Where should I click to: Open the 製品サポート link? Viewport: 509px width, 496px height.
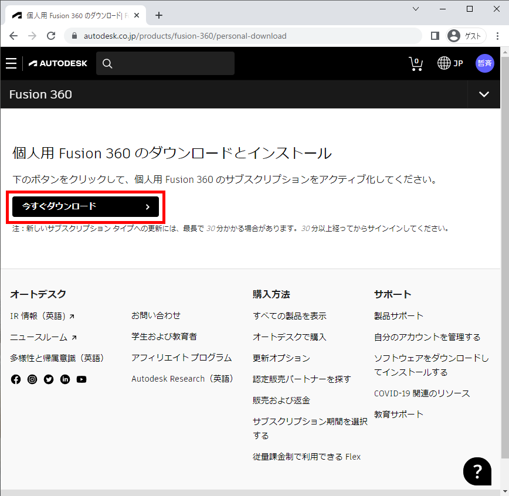399,316
